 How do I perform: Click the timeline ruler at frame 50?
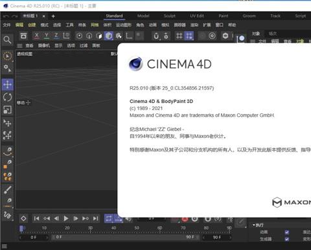(137, 229)
